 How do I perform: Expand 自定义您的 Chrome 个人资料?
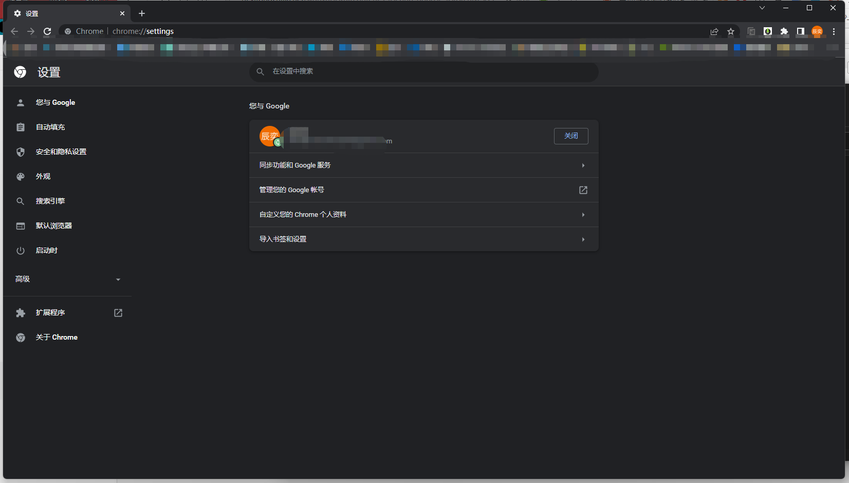click(423, 215)
